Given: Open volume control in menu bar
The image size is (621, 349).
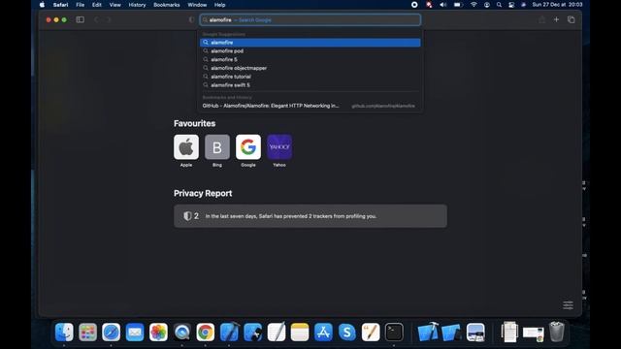Looking at the screenshot, I should [x=443, y=5].
